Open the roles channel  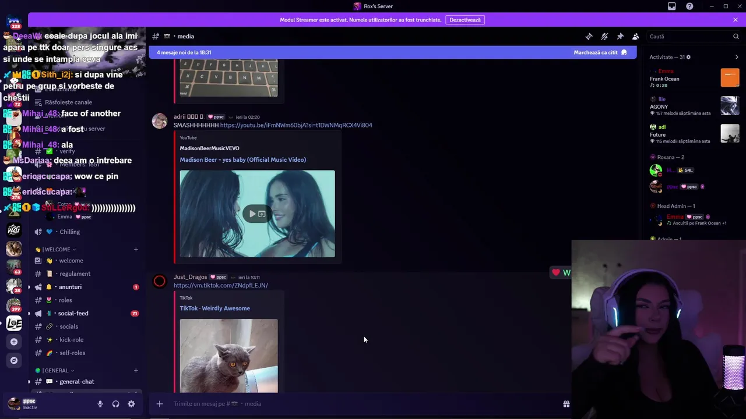click(86, 300)
